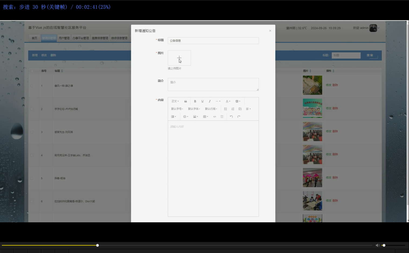Image resolution: width=409 pixels, height=253 pixels.
Task: Insert an ordered numbered list
Action: point(233,109)
